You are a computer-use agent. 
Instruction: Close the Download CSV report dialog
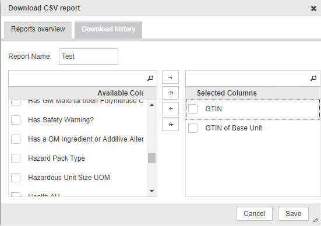313,8
